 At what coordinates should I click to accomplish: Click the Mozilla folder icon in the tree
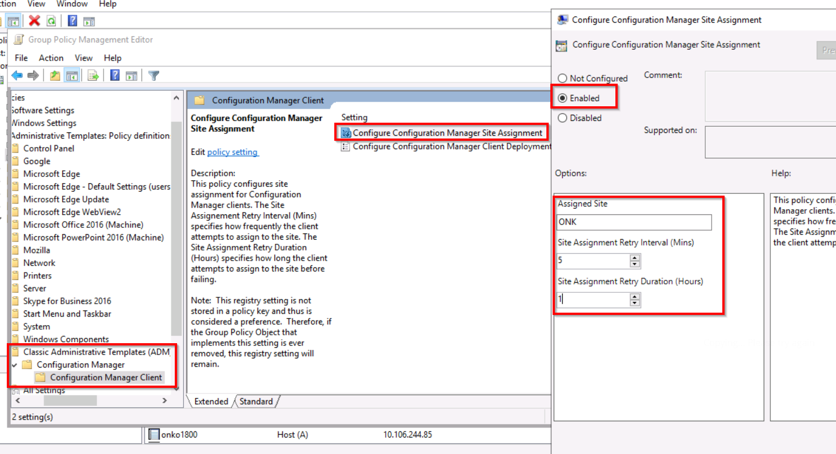pos(16,250)
